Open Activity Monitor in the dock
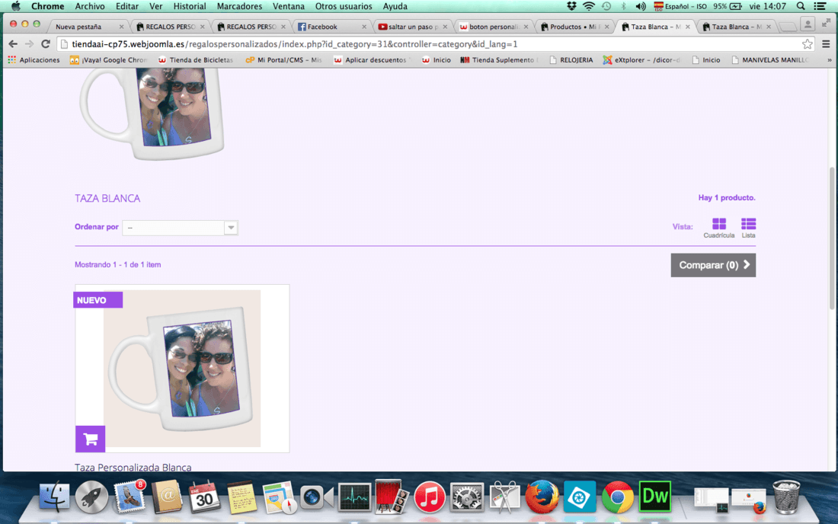Screen dimensions: 838x524 coord(354,497)
